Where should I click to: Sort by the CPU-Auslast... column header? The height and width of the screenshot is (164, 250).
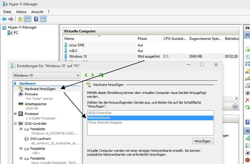coord(175,38)
